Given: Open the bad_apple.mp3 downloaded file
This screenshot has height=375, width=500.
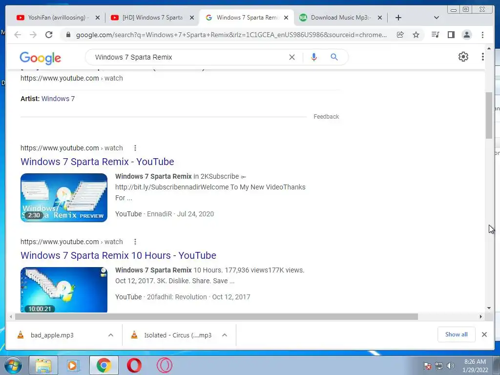Looking at the screenshot, I should (x=52, y=335).
